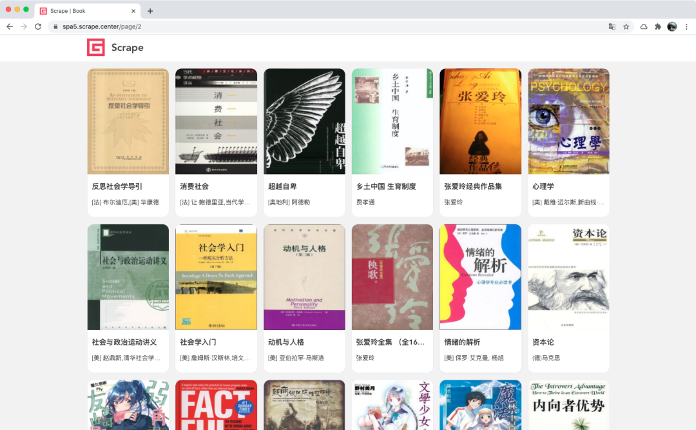Screen dimensions: 696x430
Task: Open the 社会与政治运动讲义 cover image
Action: pyautogui.click(x=128, y=277)
